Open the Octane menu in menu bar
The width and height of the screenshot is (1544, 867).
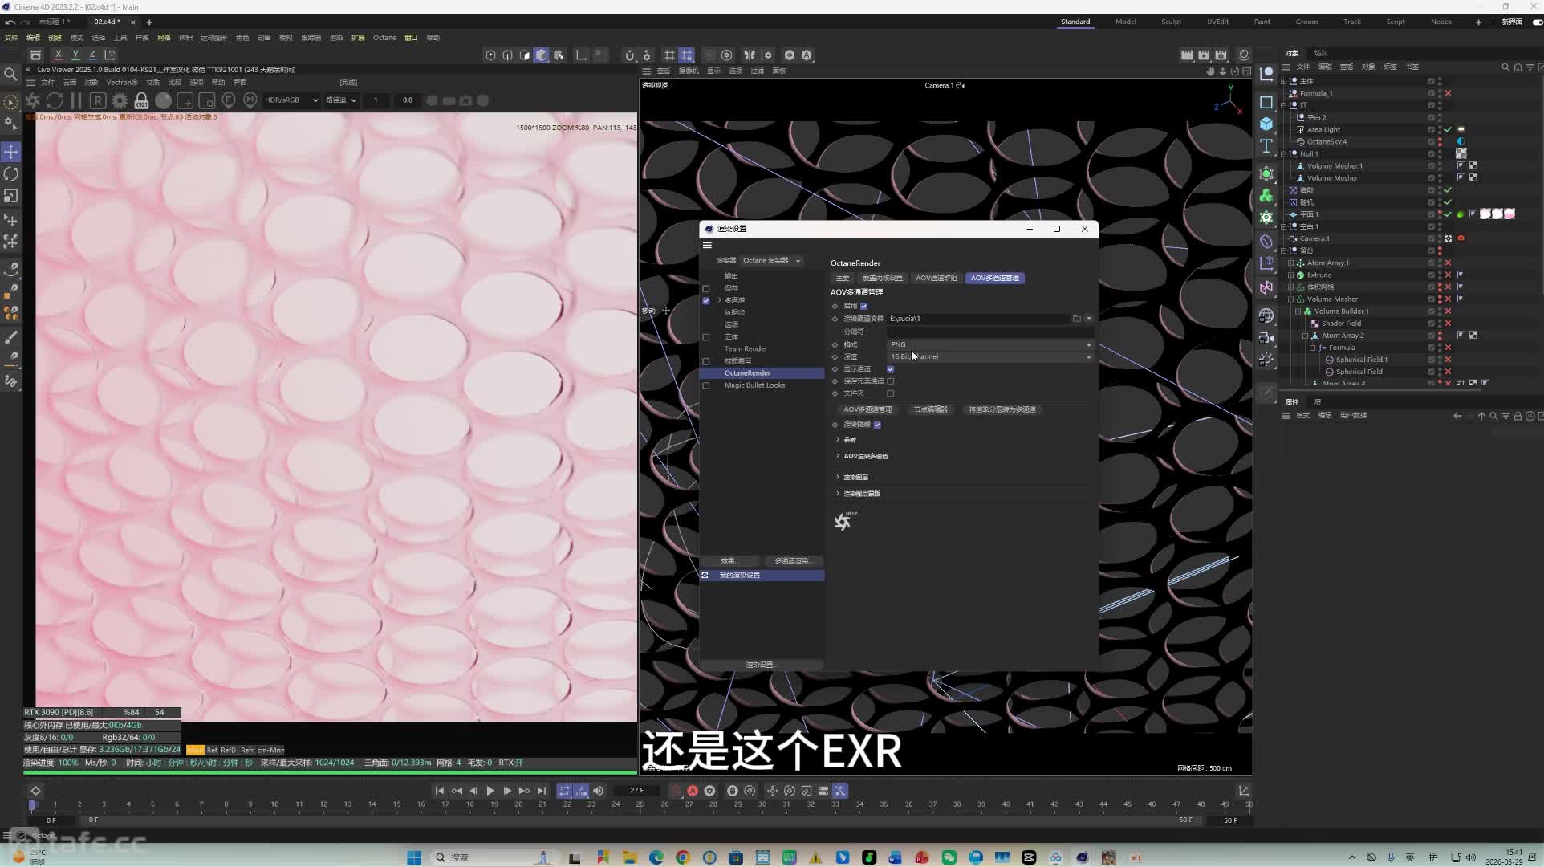pos(384,38)
